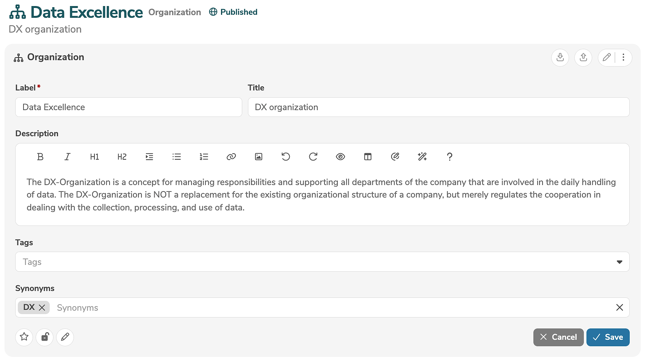Apply italic formatting in description toolbar
The image size is (646, 361).
click(x=67, y=157)
